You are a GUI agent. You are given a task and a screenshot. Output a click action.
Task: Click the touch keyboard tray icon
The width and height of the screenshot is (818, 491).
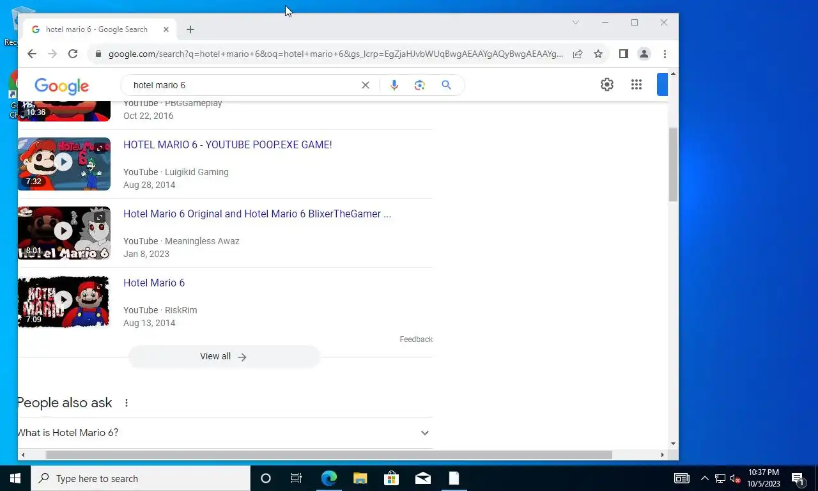coord(682,478)
